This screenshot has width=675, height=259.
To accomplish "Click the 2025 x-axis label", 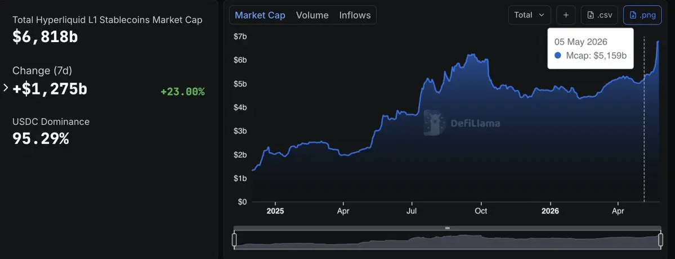I will 275,211.
